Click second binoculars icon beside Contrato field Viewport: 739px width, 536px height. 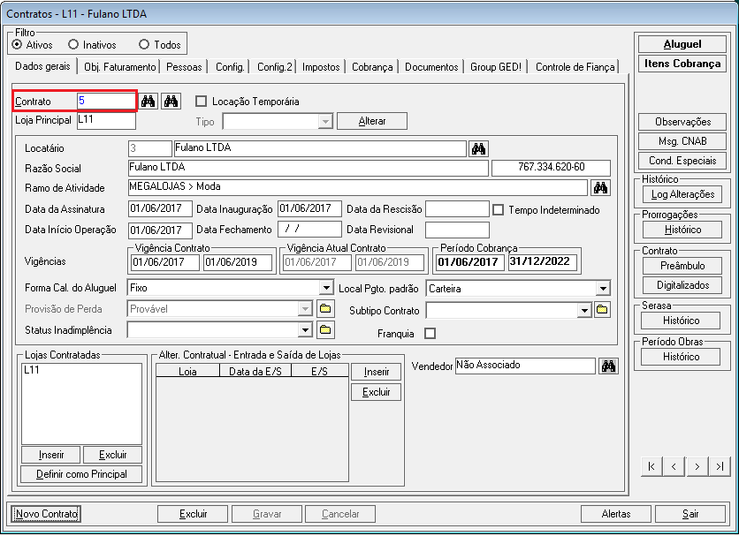(171, 102)
